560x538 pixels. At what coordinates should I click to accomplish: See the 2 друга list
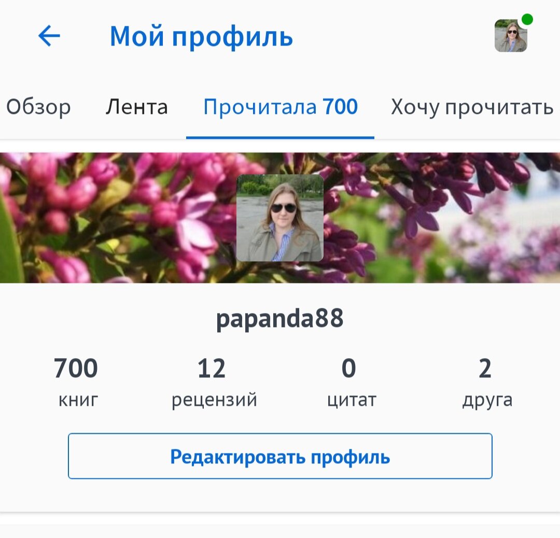[x=486, y=369]
